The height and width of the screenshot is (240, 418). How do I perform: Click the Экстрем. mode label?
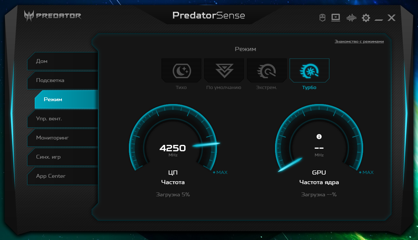(x=267, y=87)
